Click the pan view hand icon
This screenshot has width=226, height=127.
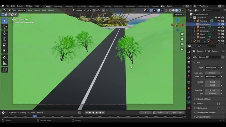pos(182,39)
